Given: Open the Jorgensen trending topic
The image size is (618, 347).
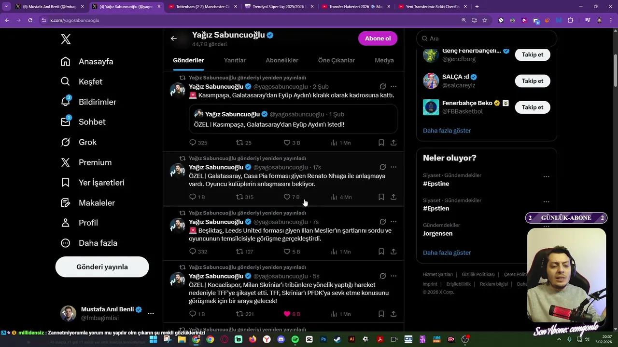Looking at the screenshot, I should pyautogui.click(x=437, y=233).
